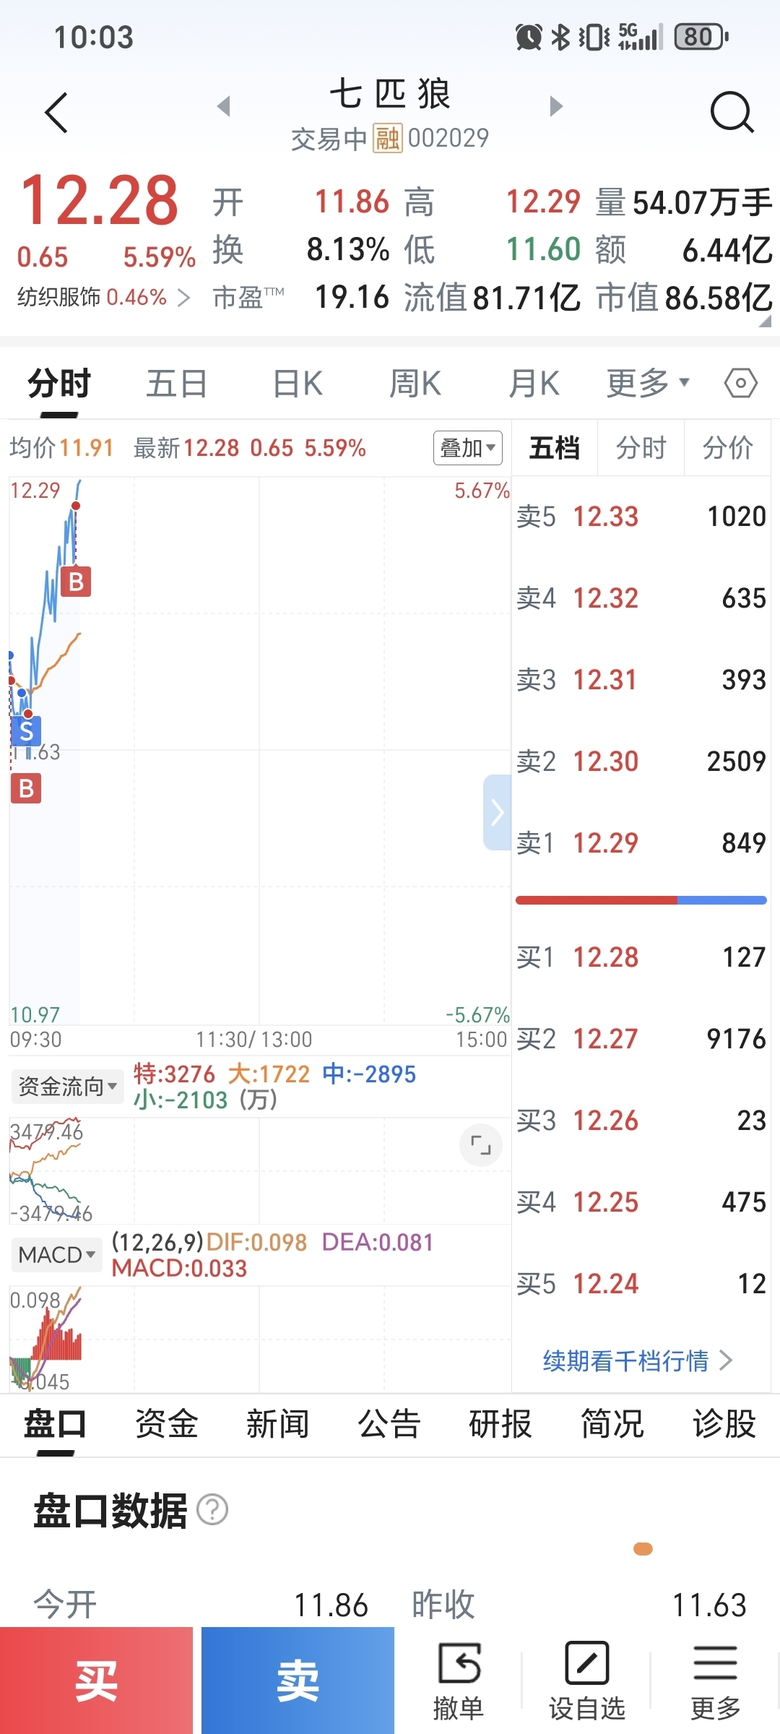Switch to the 日K chart tab
The height and width of the screenshot is (1734, 780).
pyautogui.click(x=298, y=383)
